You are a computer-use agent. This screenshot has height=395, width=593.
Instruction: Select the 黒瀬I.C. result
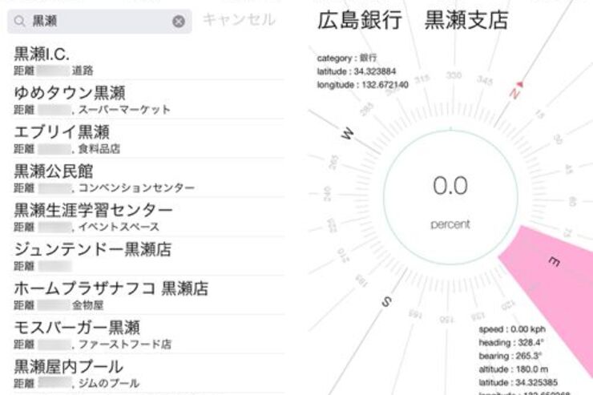point(148,60)
